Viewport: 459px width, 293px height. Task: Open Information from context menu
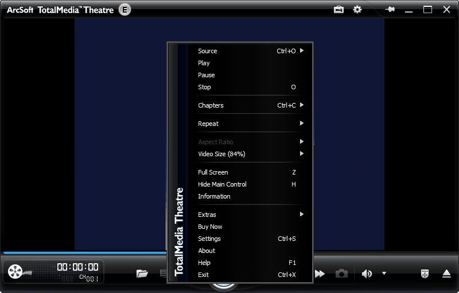(251, 196)
